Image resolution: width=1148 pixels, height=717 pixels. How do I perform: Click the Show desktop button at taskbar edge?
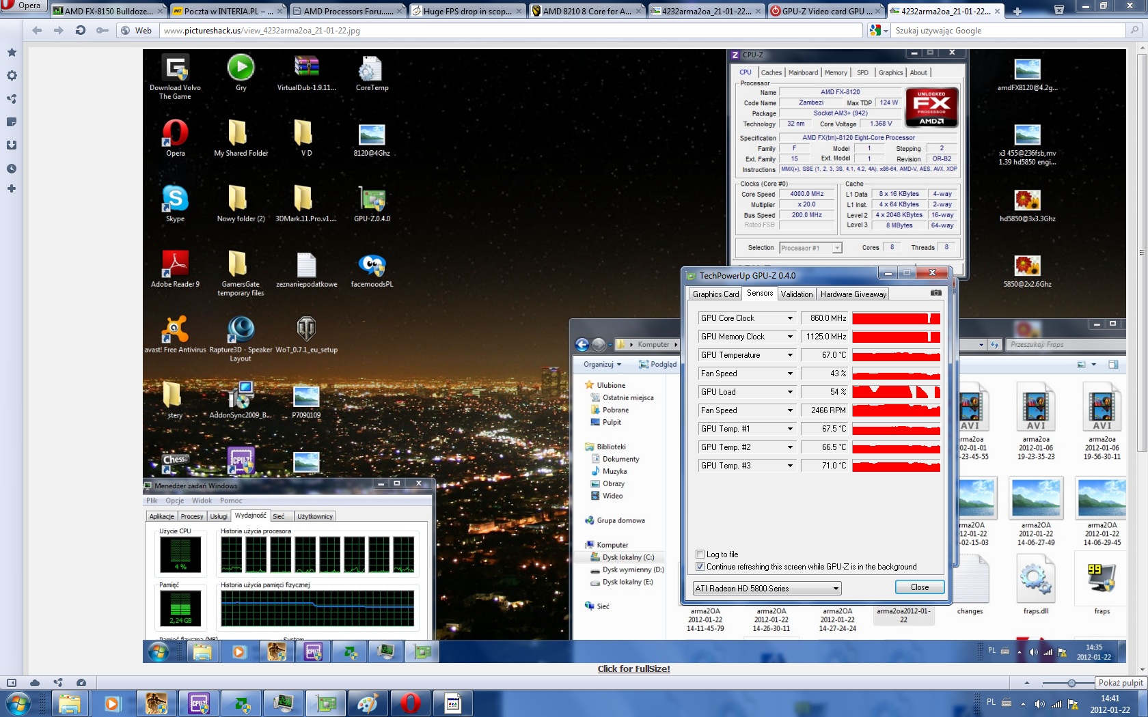coord(1143,703)
